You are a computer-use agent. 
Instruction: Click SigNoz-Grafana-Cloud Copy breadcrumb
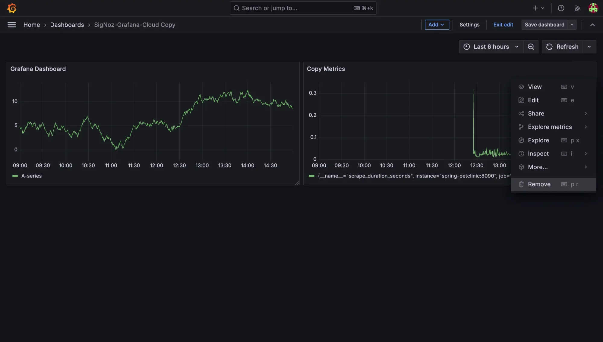coord(134,25)
